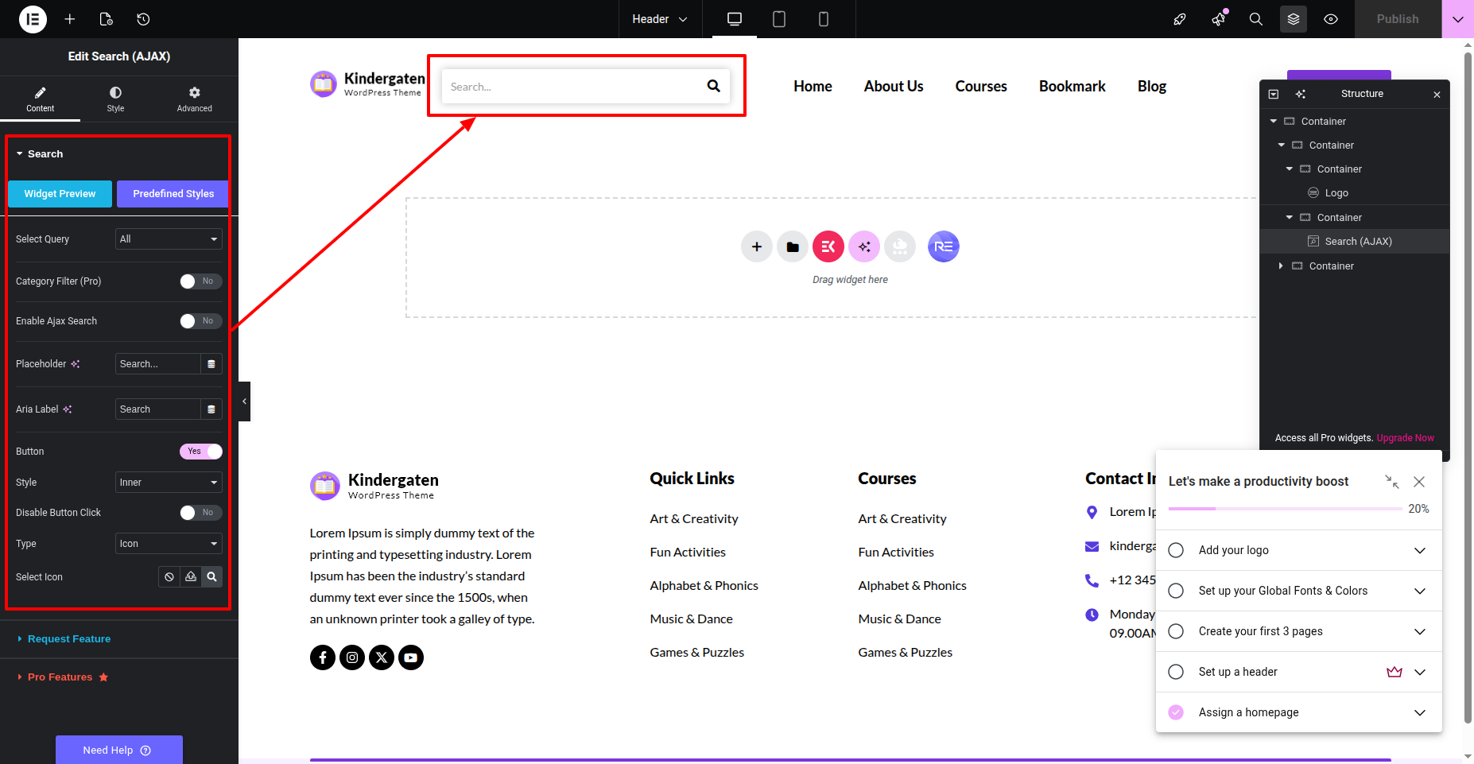Viewport: 1474px width, 764px height.
Task: Click the productivity boost progress bar
Action: pyautogui.click(x=1284, y=509)
